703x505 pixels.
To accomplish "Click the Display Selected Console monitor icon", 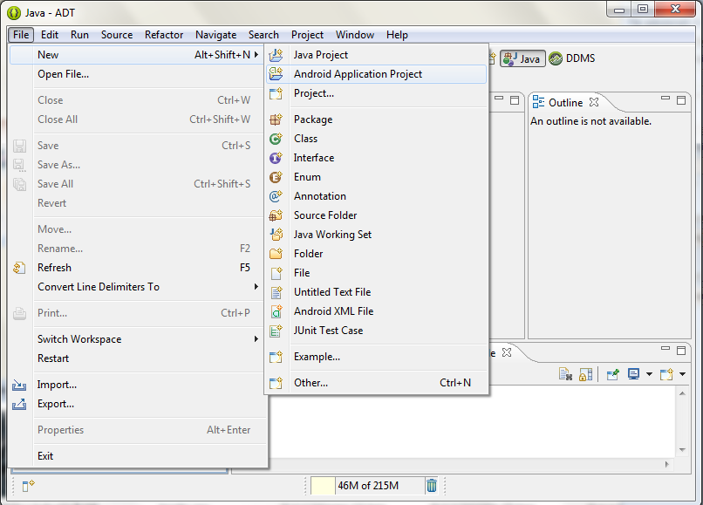I will (x=632, y=374).
